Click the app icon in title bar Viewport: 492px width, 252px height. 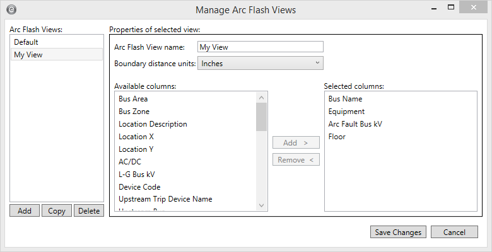coord(11,9)
